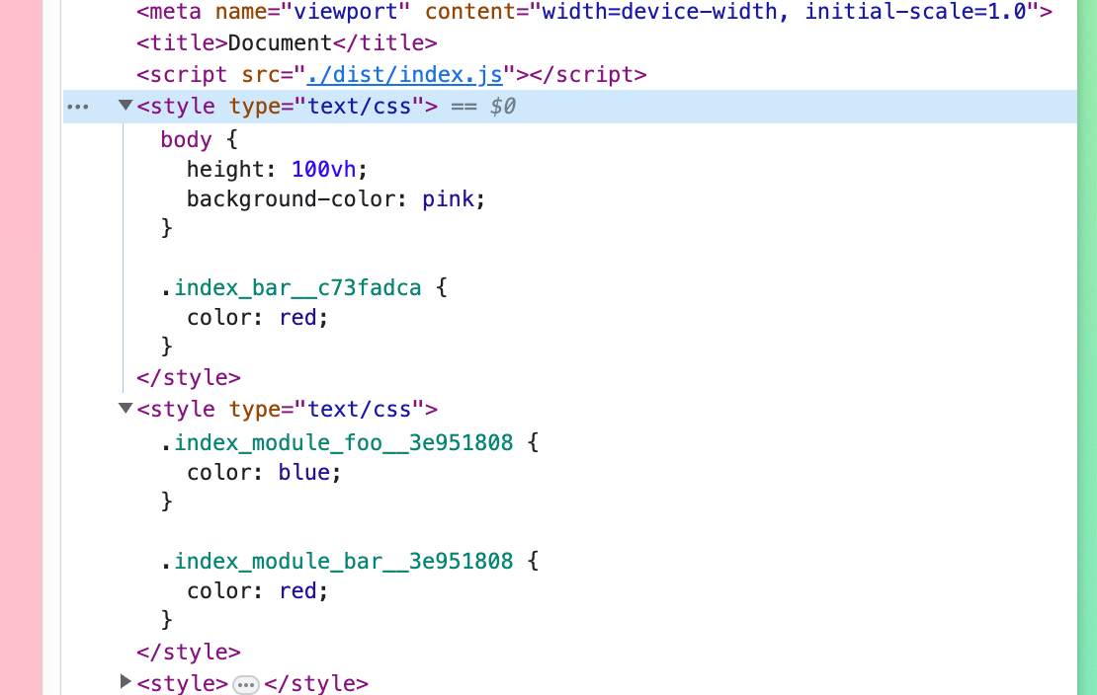Click the color blue declaration
Viewport: 1097px width, 695px height.
pos(263,473)
